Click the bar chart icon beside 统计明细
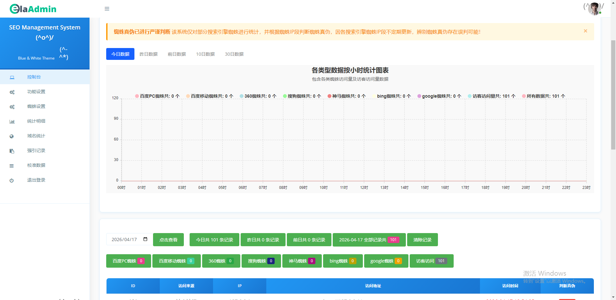This screenshot has height=300, width=616. [12, 122]
